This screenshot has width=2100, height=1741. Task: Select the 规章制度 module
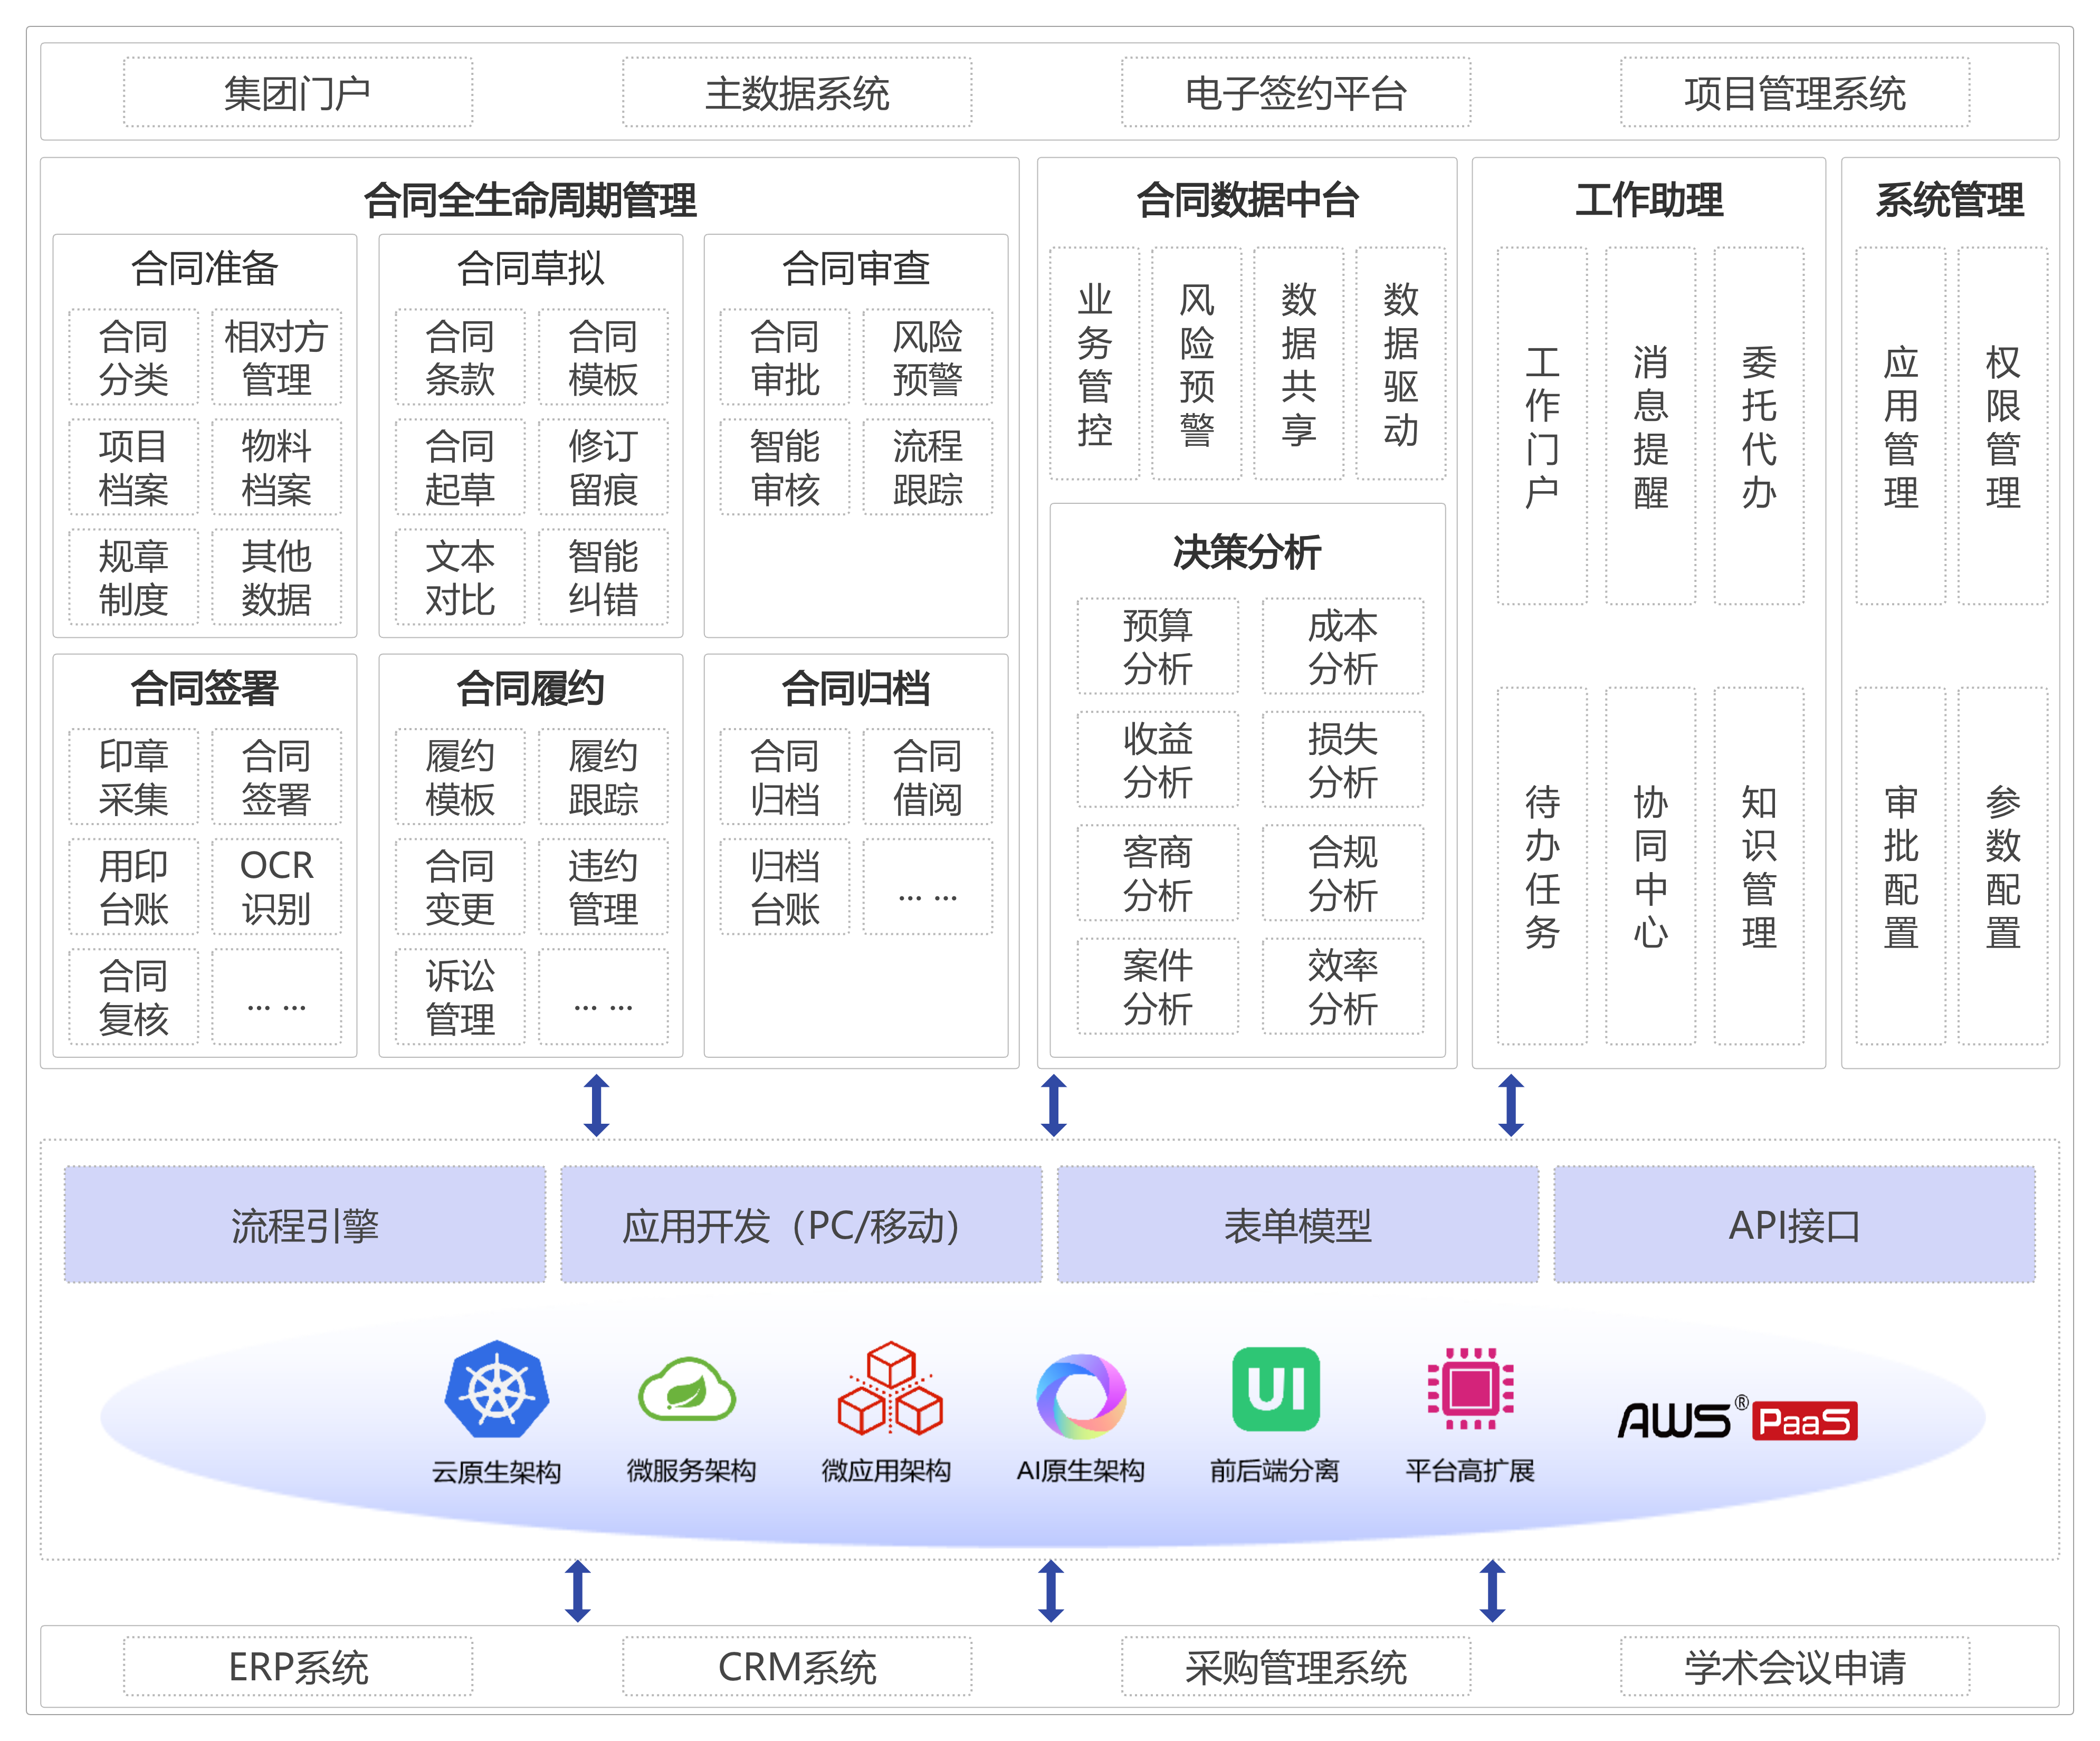point(134,577)
